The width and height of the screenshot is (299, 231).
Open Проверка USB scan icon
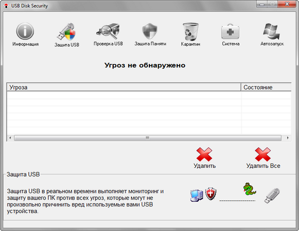pyautogui.click(x=108, y=31)
